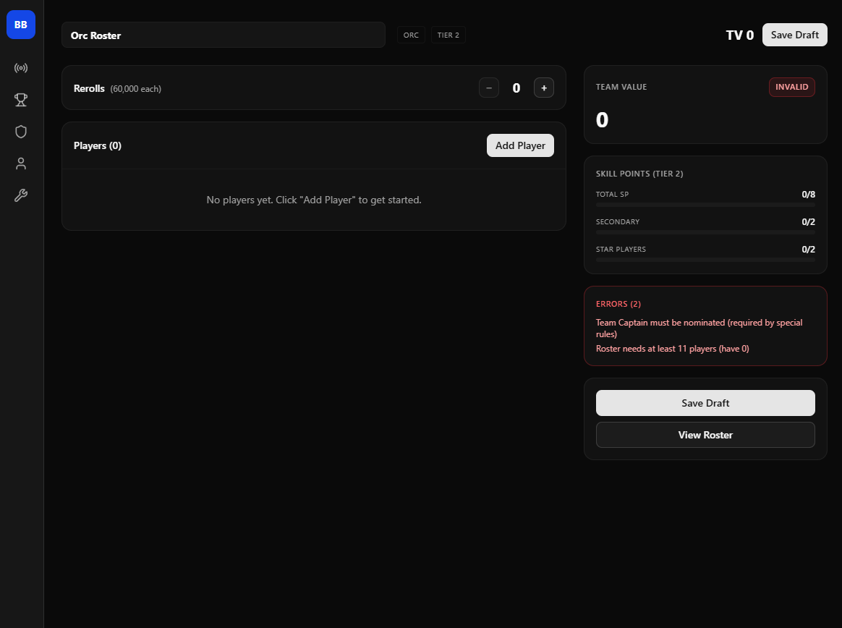This screenshot has width=842, height=628.
Task: Select the Team Captain error message
Action: coord(699,328)
